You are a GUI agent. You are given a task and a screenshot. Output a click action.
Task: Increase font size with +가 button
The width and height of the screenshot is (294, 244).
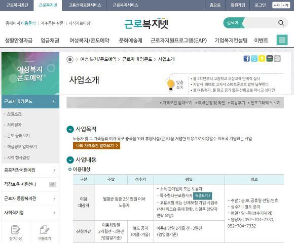277,5
